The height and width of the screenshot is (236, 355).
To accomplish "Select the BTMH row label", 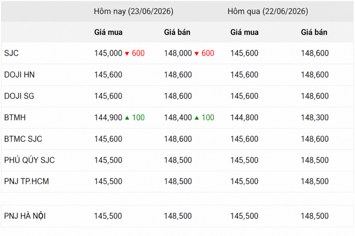I will coord(15,118).
